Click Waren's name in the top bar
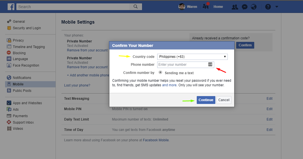The width and height of the screenshot is (303, 159). coord(192,7)
